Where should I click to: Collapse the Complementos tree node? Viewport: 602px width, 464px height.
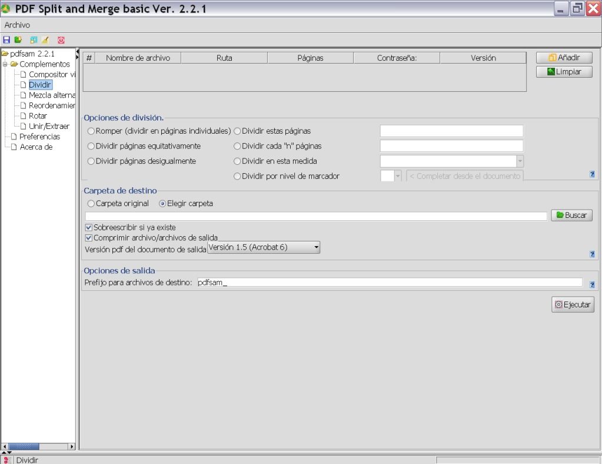pos(5,64)
